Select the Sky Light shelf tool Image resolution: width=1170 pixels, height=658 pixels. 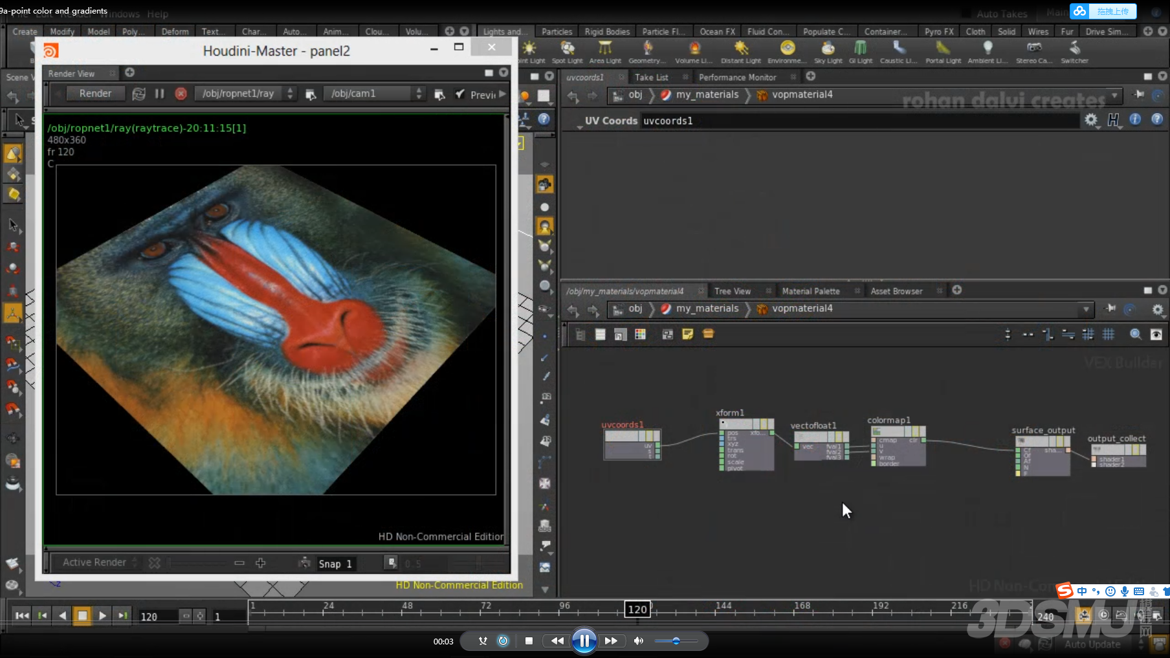pyautogui.click(x=828, y=52)
